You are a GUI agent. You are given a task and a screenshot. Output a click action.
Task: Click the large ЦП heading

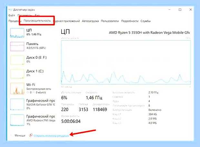point(65,32)
